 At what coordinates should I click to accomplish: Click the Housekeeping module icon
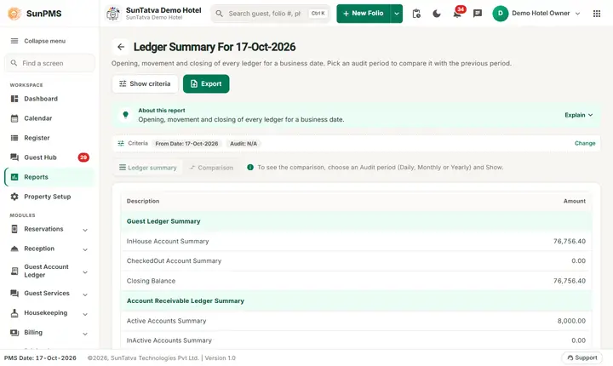(x=14, y=313)
